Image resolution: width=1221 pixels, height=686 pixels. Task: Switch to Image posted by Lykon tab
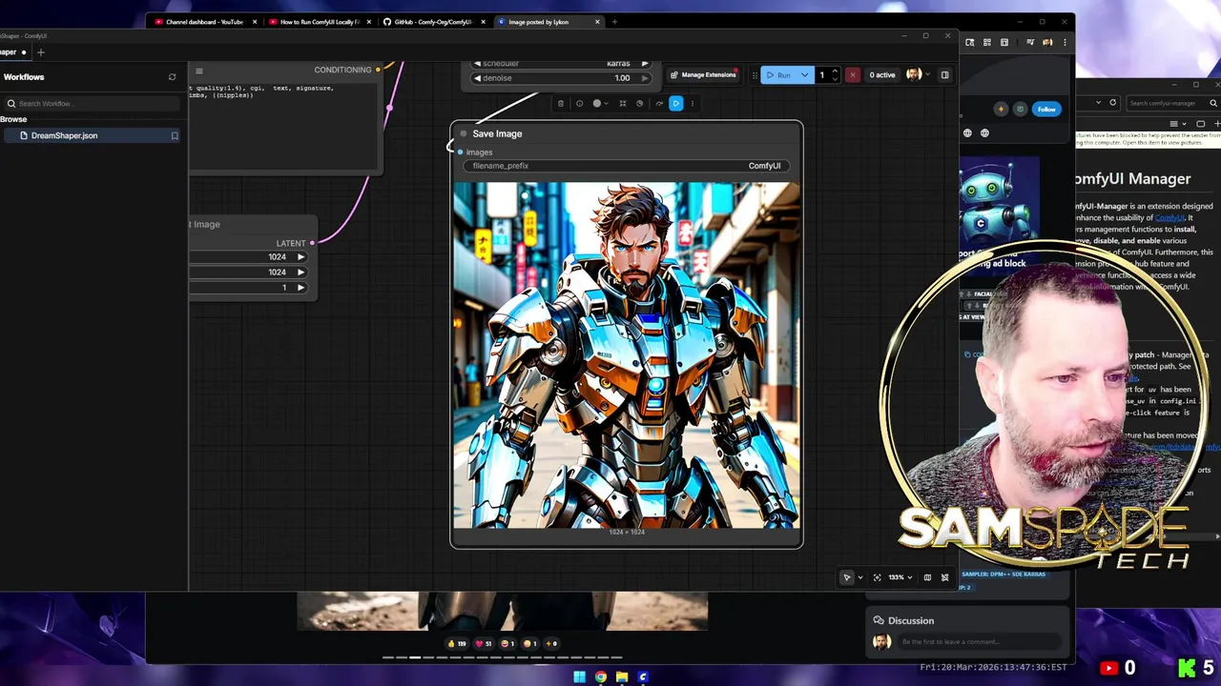[548, 22]
